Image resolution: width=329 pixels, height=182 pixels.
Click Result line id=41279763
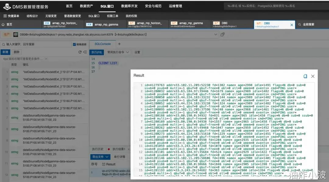pyautogui.click(x=225, y=87)
